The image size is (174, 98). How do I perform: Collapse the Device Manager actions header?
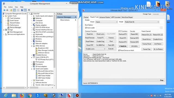tap(76, 17)
